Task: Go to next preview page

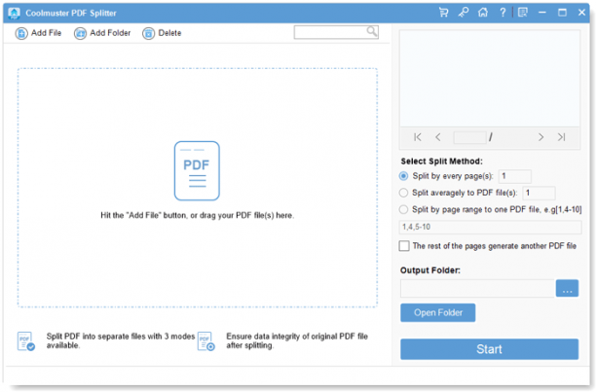Action: click(x=540, y=137)
